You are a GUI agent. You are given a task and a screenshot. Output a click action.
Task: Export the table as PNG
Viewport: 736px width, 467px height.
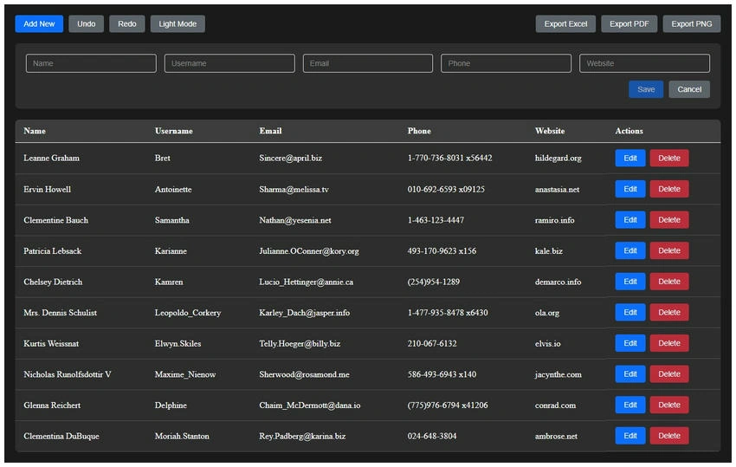[692, 24]
